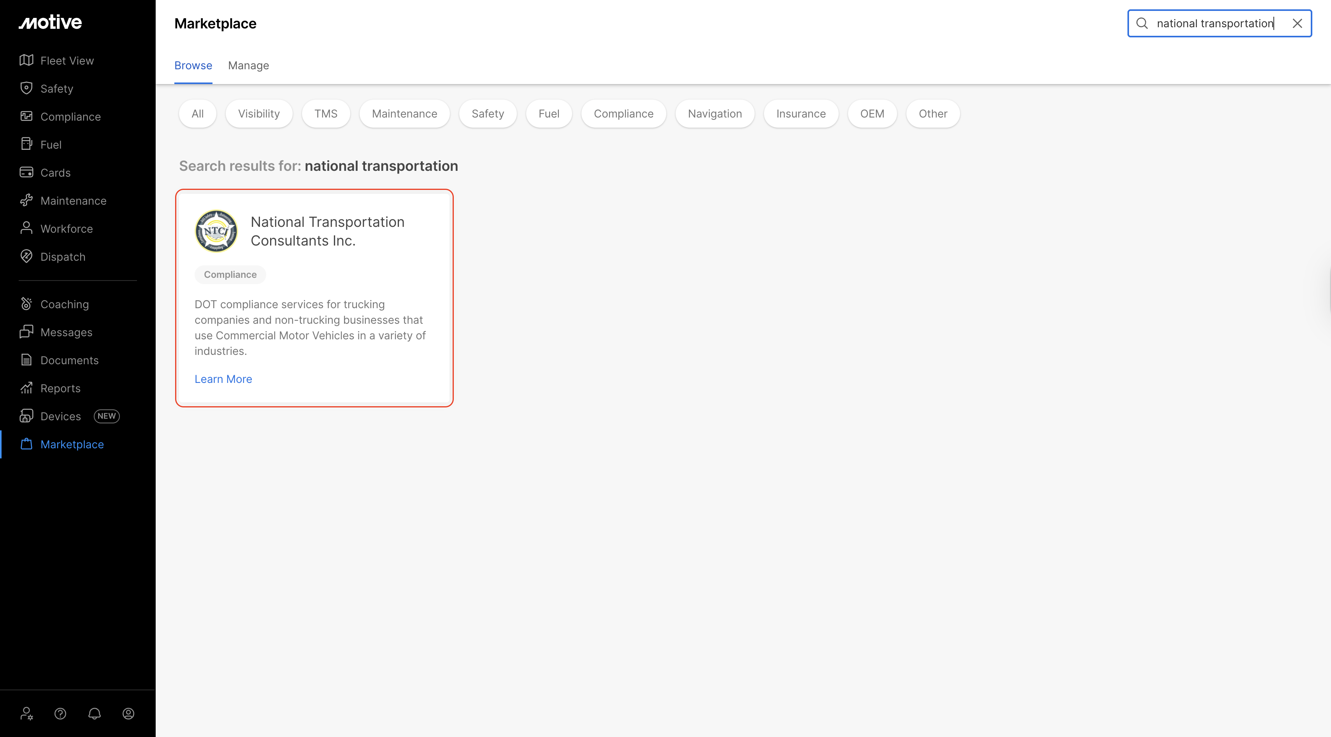Filter by OEM category

(x=872, y=114)
